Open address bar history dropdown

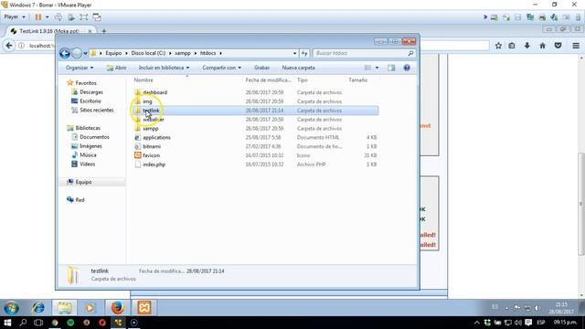(x=294, y=53)
